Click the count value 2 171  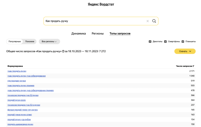192,71
